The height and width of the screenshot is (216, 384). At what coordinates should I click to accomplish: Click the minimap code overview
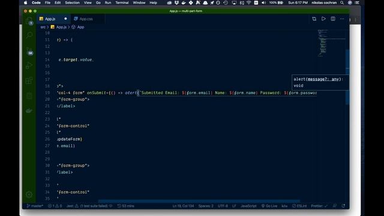click(x=331, y=43)
